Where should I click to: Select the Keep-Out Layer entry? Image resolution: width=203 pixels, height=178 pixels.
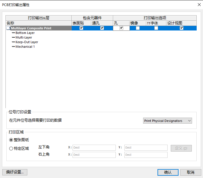[x=27, y=42]
